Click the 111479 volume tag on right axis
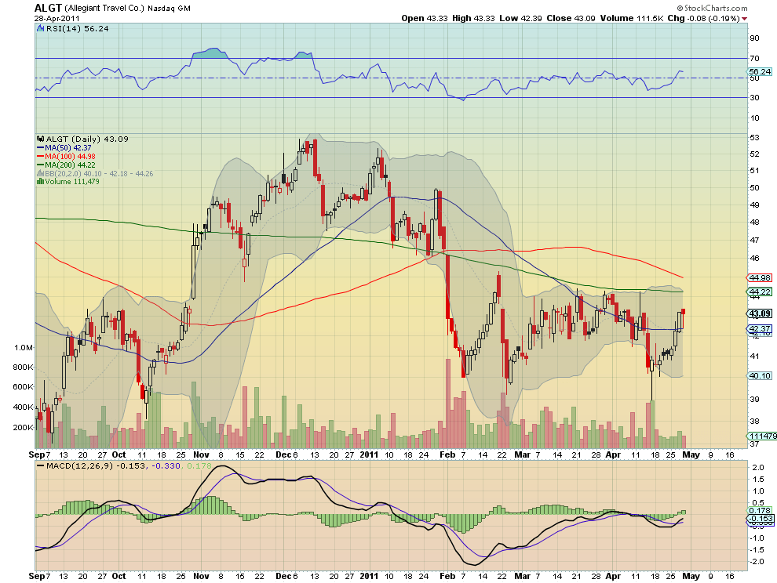The width and height of the screenshot is (777, 583). click(762, 436)
